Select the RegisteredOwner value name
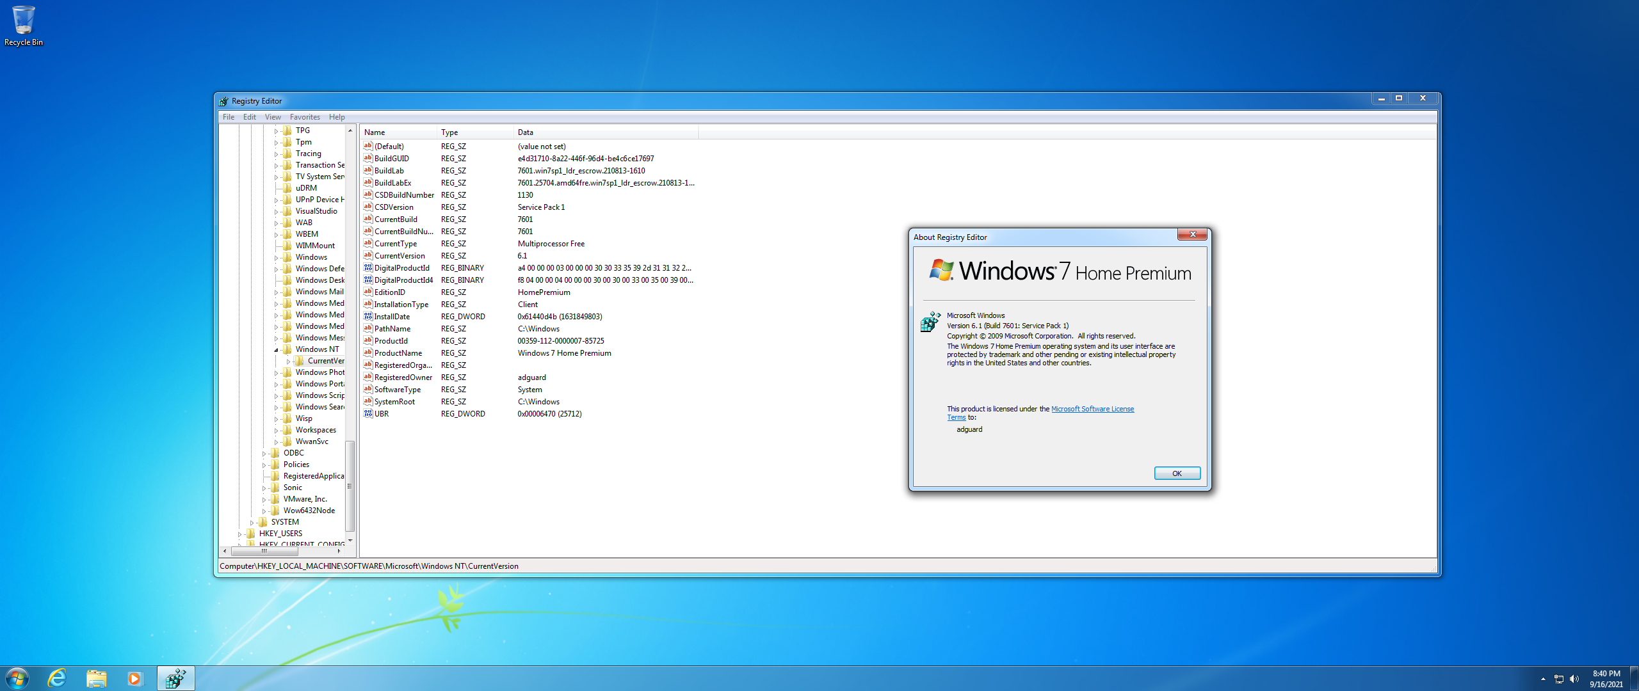This screenshot has height=691, width=1639. coord(403,377)
